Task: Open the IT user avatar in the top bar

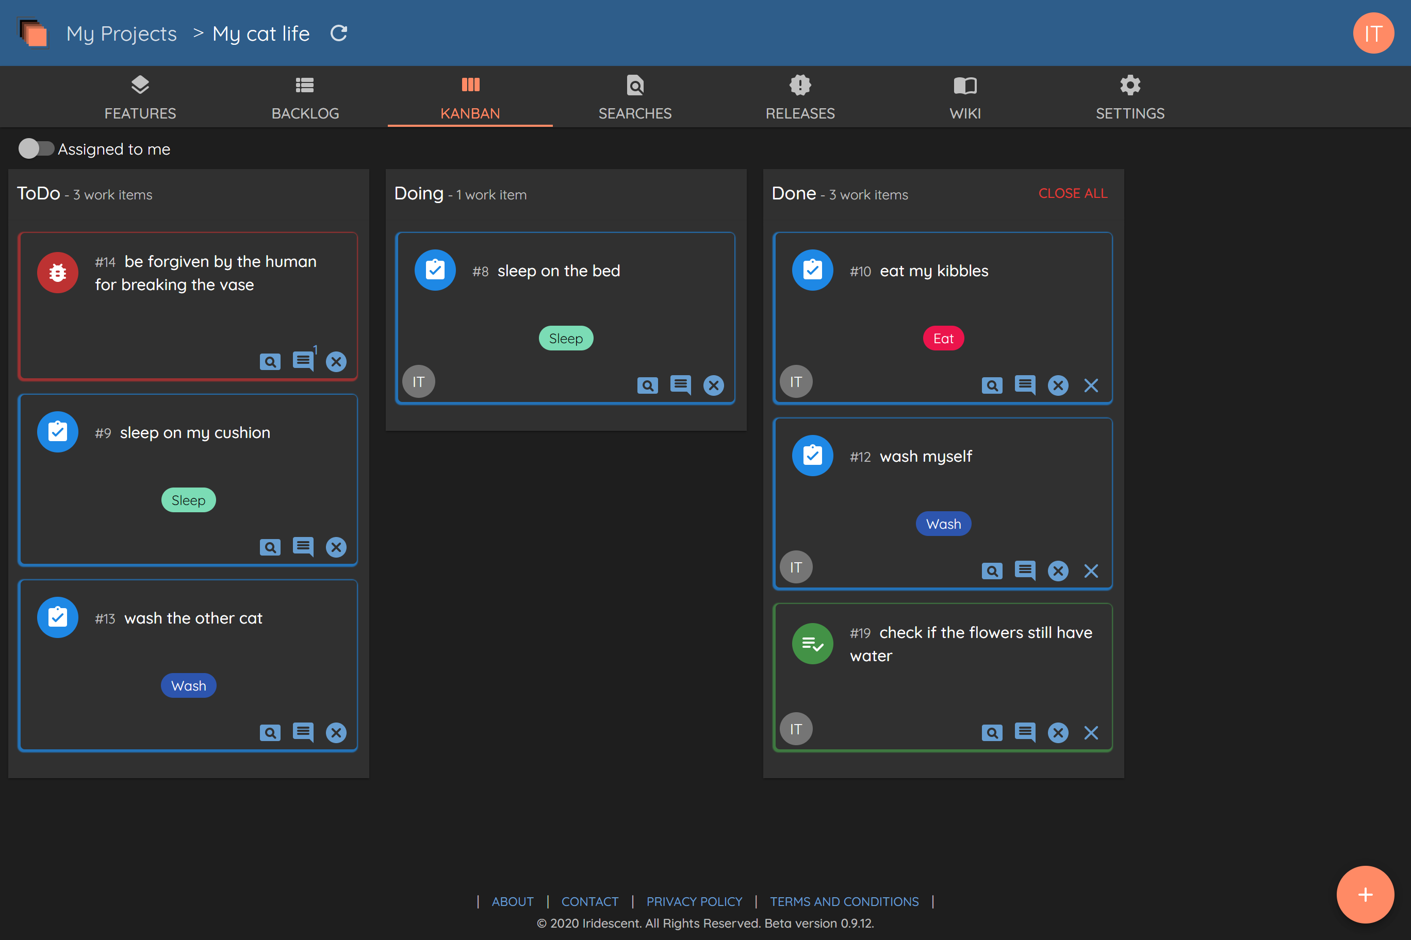Action: coord(1373,33)
